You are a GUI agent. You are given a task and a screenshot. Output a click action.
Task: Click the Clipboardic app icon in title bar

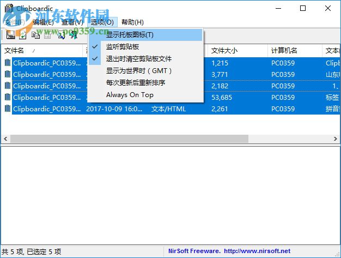click(x=9, y=9)
